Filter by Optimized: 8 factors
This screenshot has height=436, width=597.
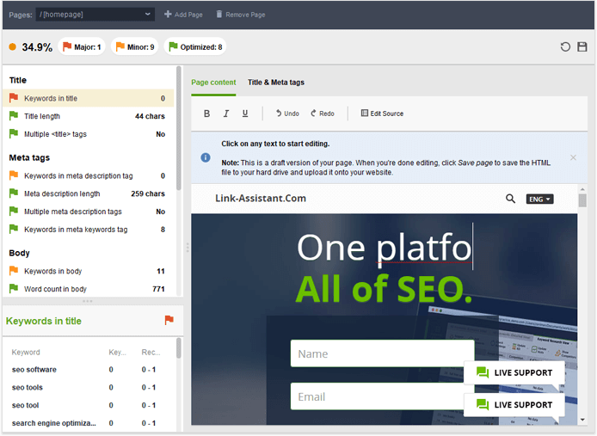[x=195, y=46]
